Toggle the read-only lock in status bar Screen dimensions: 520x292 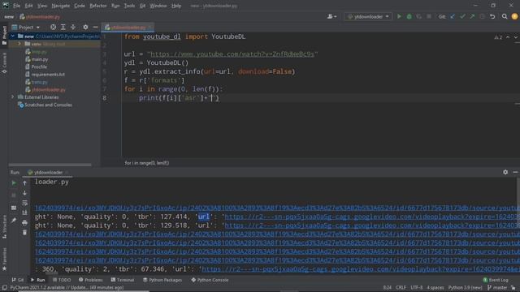point(513,288)
